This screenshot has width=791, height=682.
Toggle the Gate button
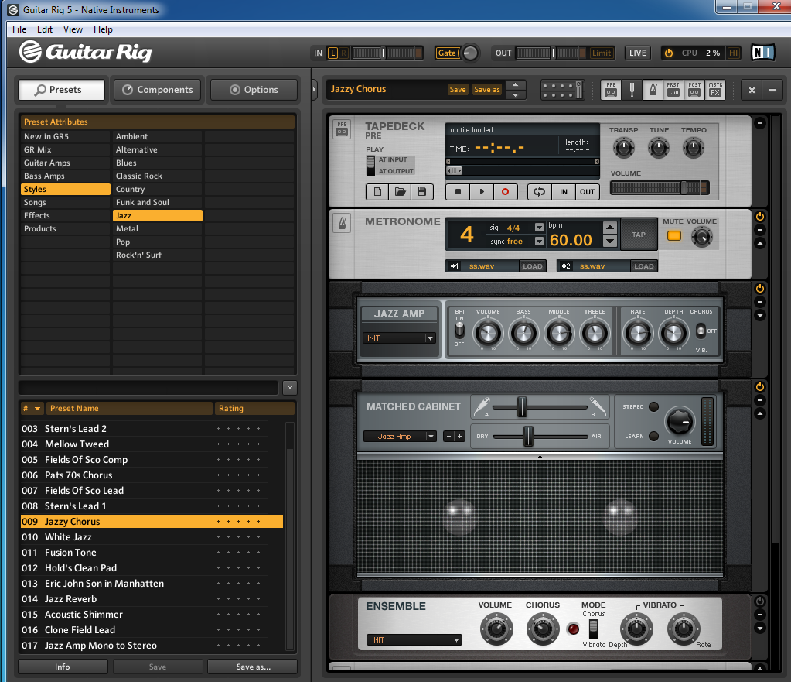click(447, 53)
